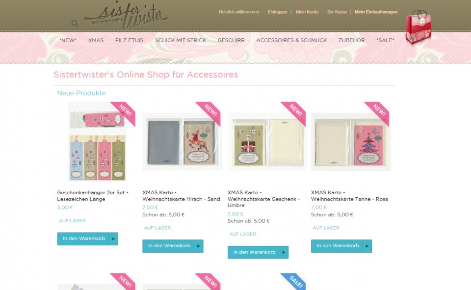Open the XMAS menu category
The image size is (471, 290).
96,40
